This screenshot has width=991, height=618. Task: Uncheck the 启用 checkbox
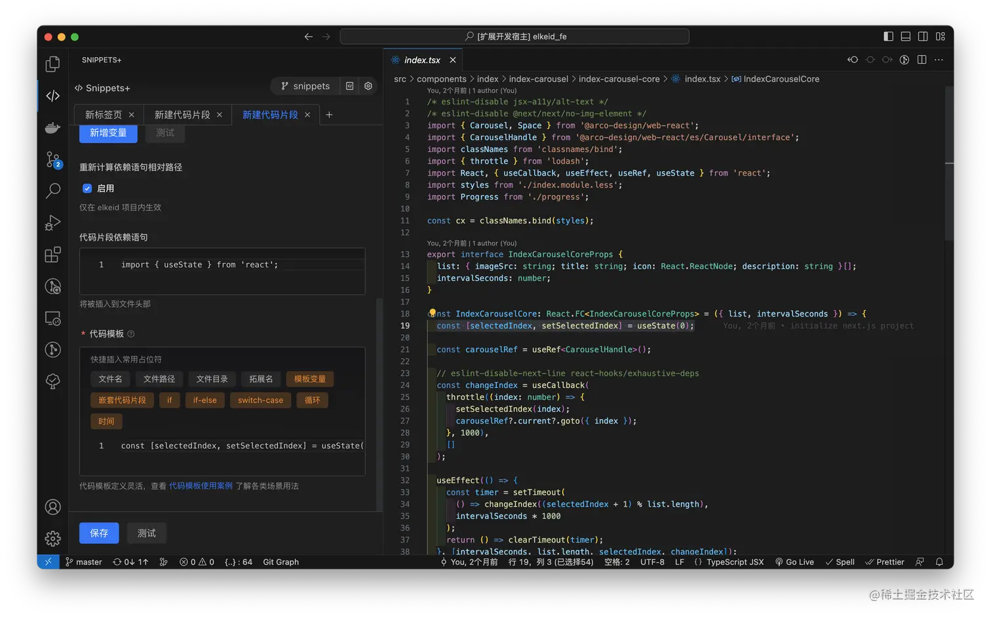[x=87, y=188]
